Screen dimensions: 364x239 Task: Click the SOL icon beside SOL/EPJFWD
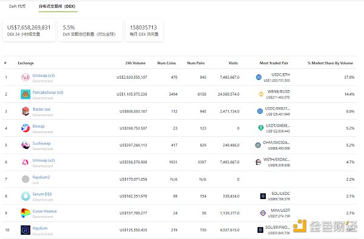260,230
